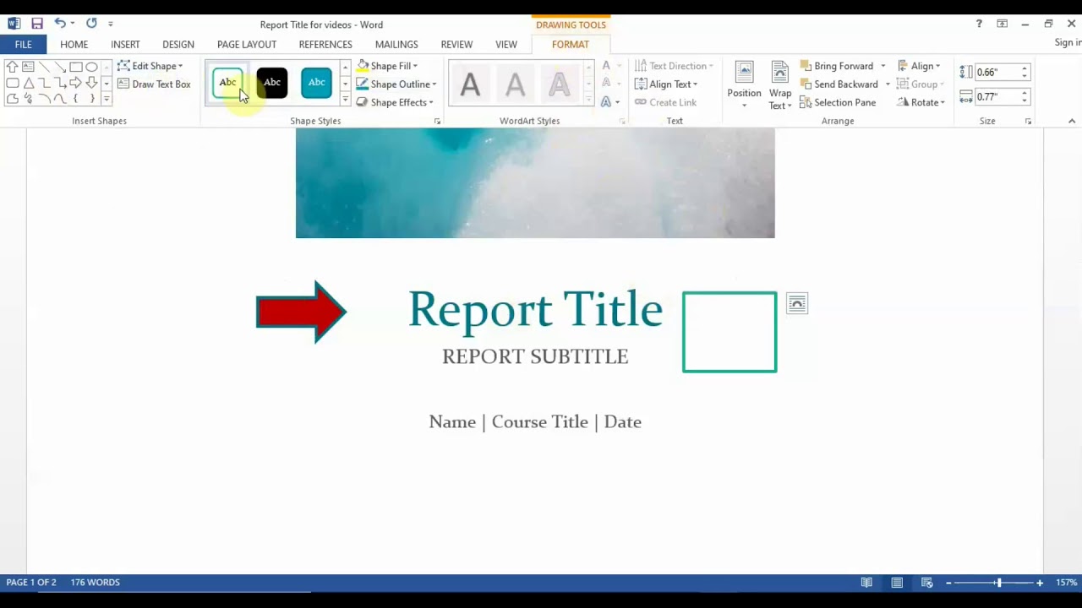Viewport: 1082px width, 608px height.
Task: Switch to Web Layout view
Action: [927, 583]
